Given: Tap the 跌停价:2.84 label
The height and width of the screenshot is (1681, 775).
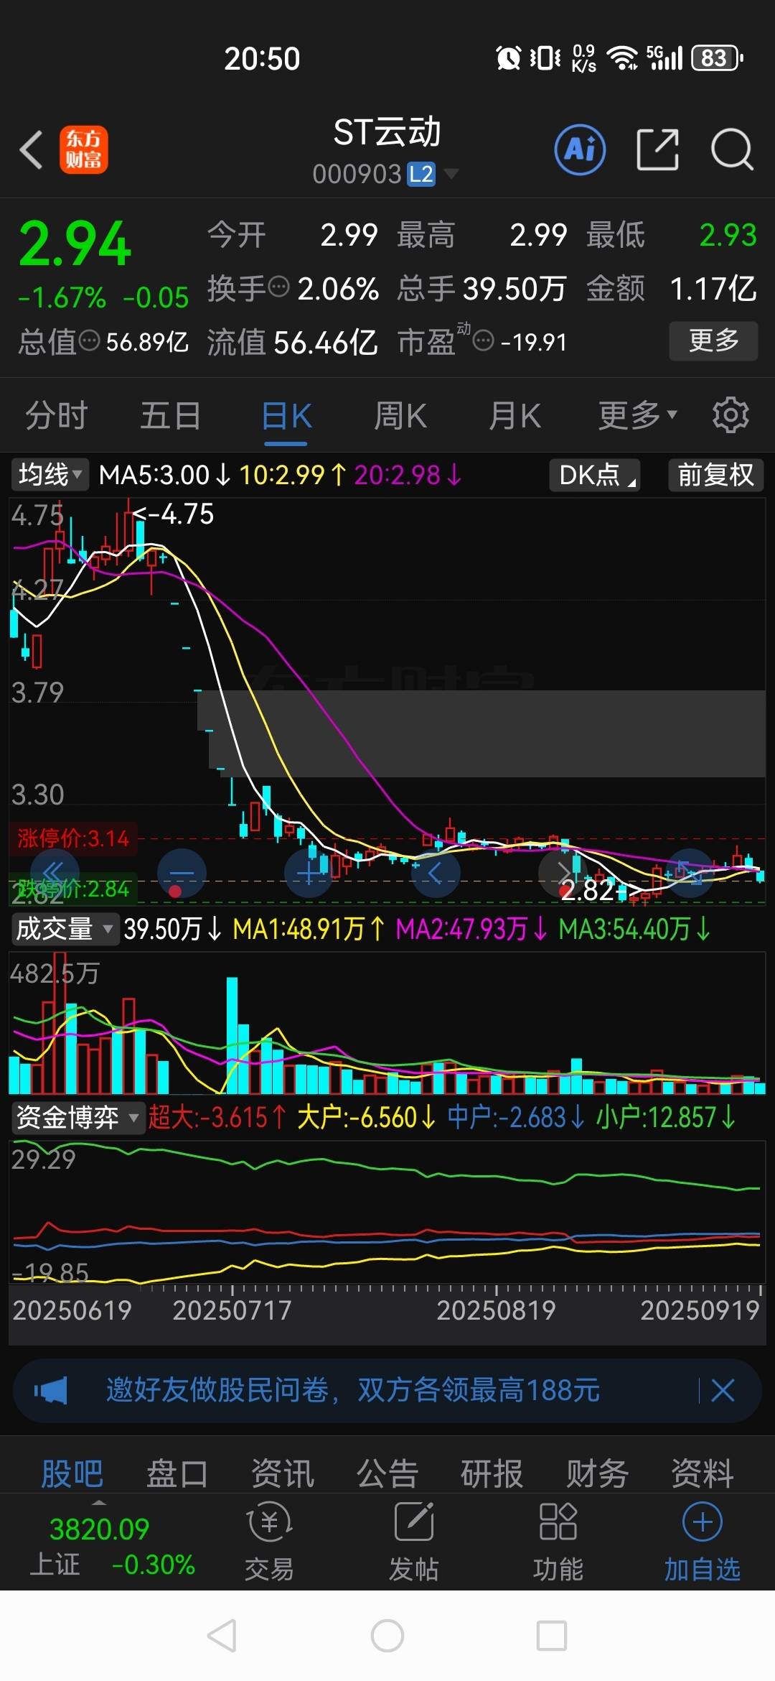Looking at the screenshot, I should pyautogui.click(x=72, y=889).
